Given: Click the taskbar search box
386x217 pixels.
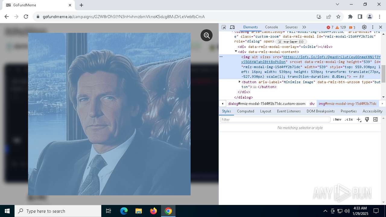Looking at the screenshot, I should coord(58,211).
